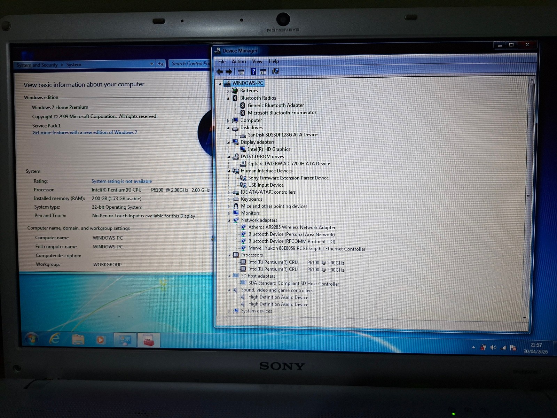Select Microsoft Bluetooth Enumerator device icon
Screen dimensions: 557x418
click(x=243, y=113)
